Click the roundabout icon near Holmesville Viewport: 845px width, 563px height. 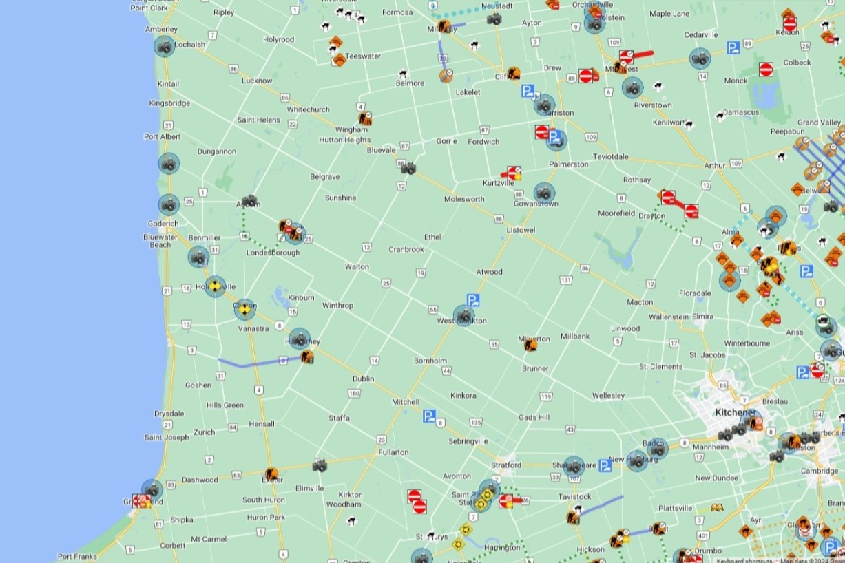(216, 286)
